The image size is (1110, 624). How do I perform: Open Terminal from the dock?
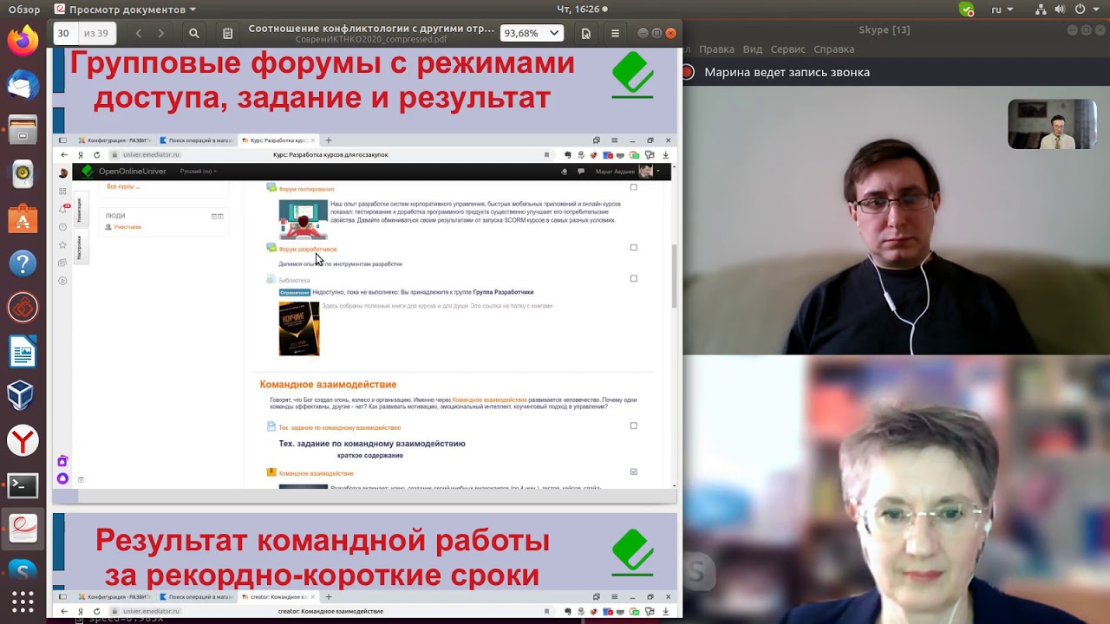point(23,485)
